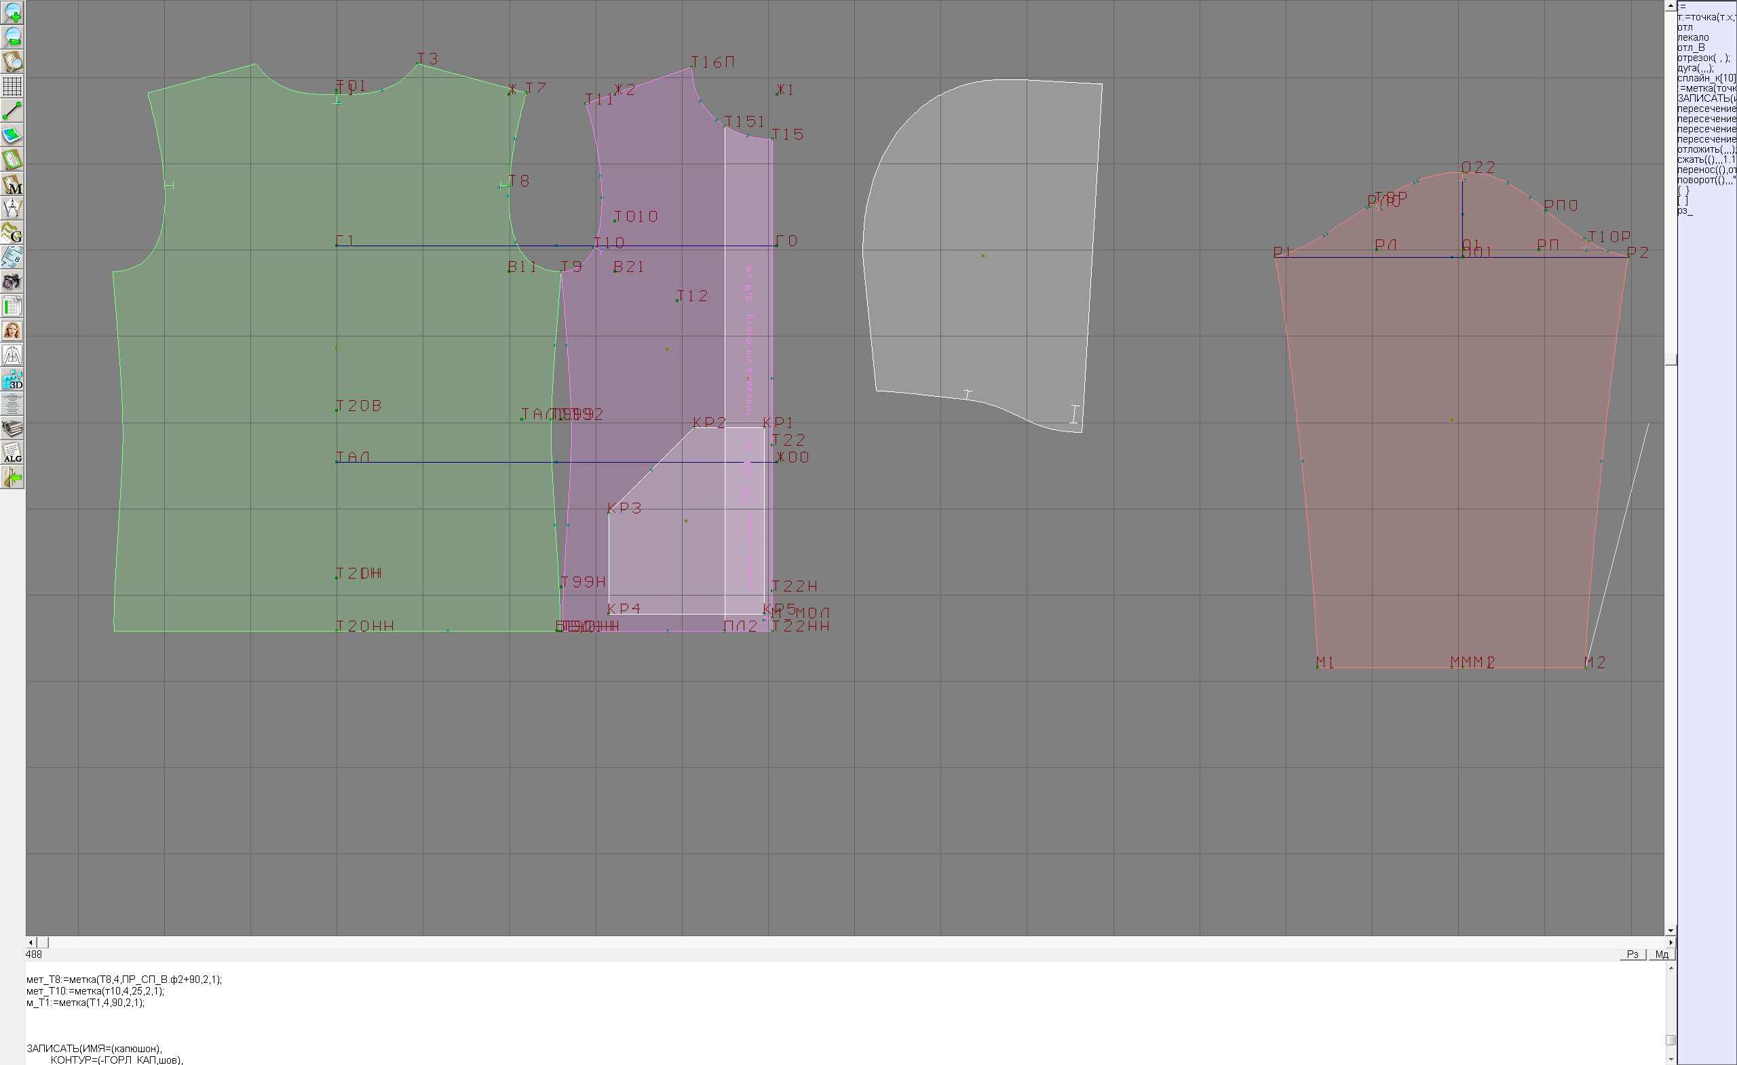The height and width of the screenshot is (1065, 1737).
Task: Select 'сплайн_к[10]' entry in the command list
Action: coord(1706,78)
